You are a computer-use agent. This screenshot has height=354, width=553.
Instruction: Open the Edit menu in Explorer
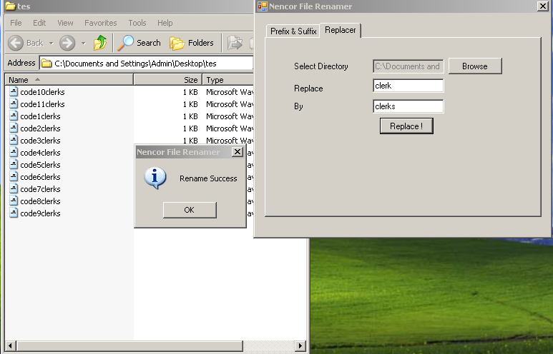(39, 23)
